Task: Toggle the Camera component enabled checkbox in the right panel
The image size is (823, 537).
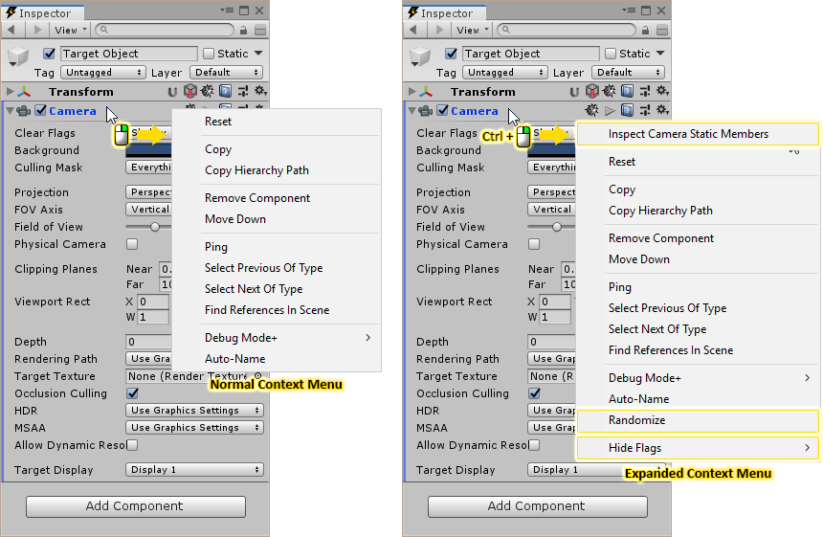Action: pos(442,111)
